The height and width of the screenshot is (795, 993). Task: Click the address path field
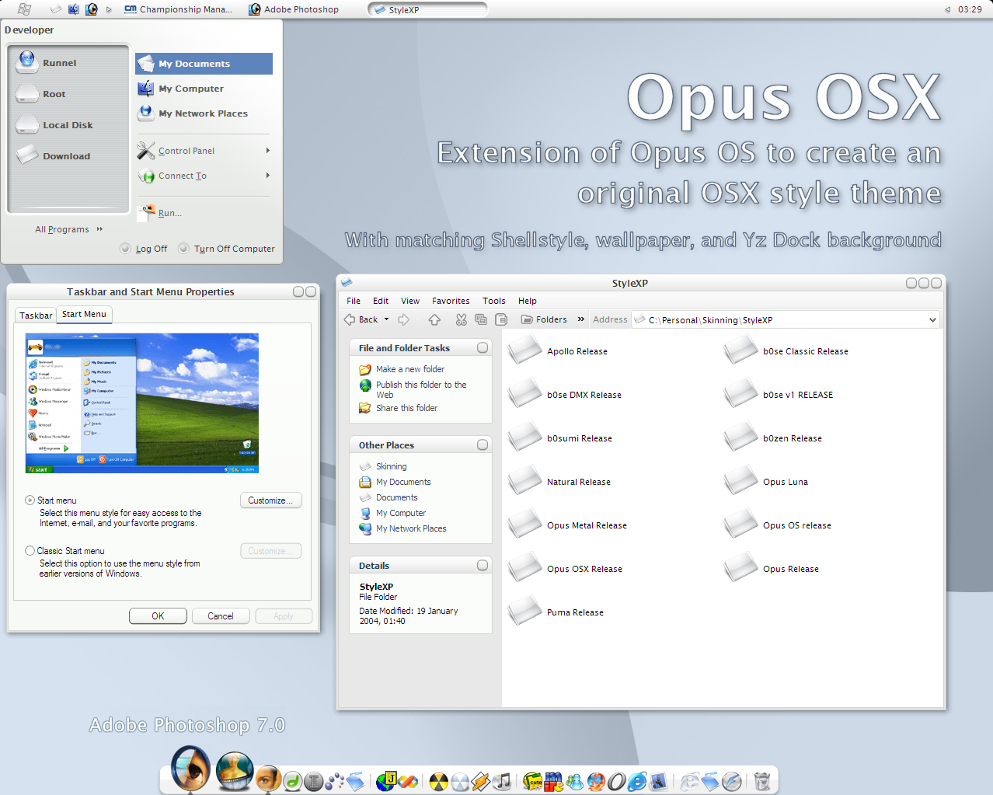click(785, 320)
